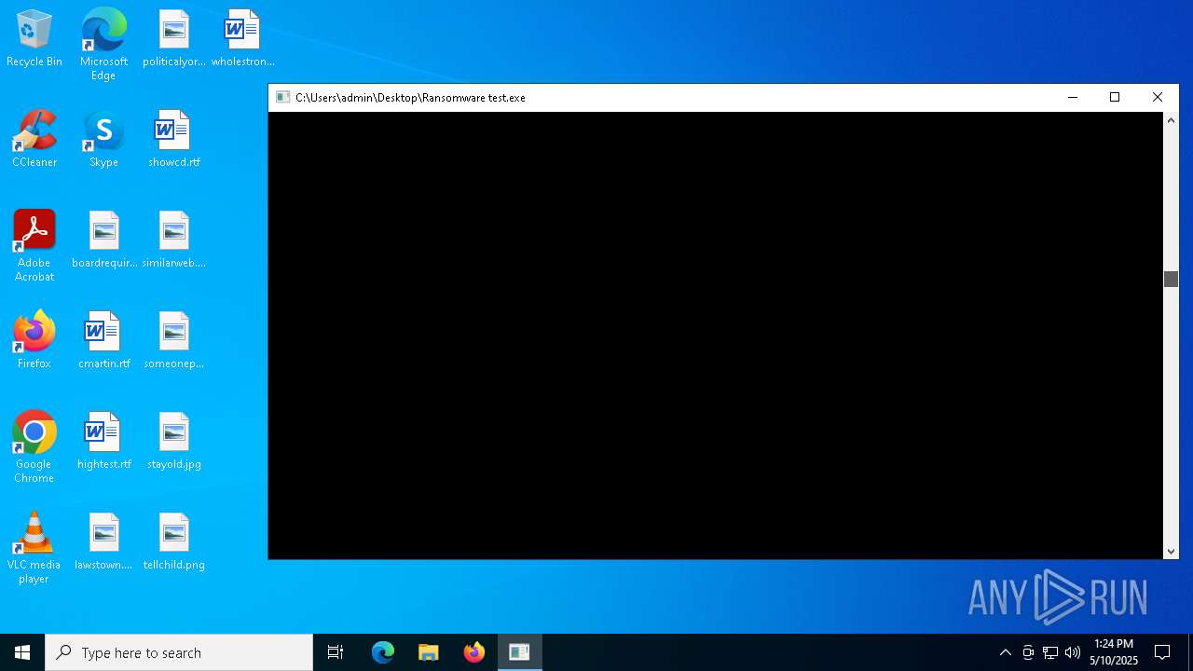Open the Windows Start menu

(x=22, y=652)
